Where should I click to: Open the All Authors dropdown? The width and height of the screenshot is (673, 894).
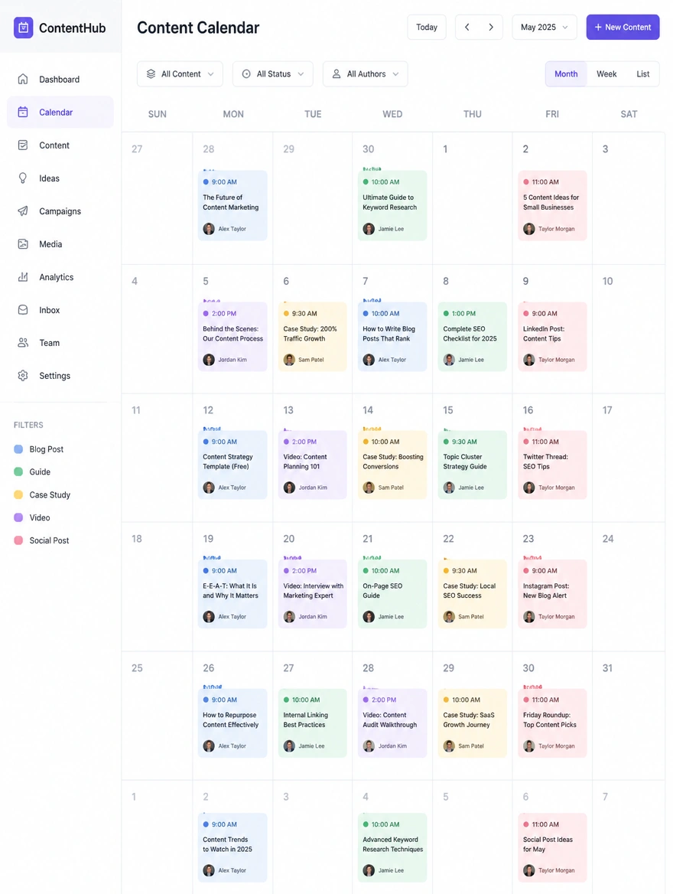[x=366, y=74]
